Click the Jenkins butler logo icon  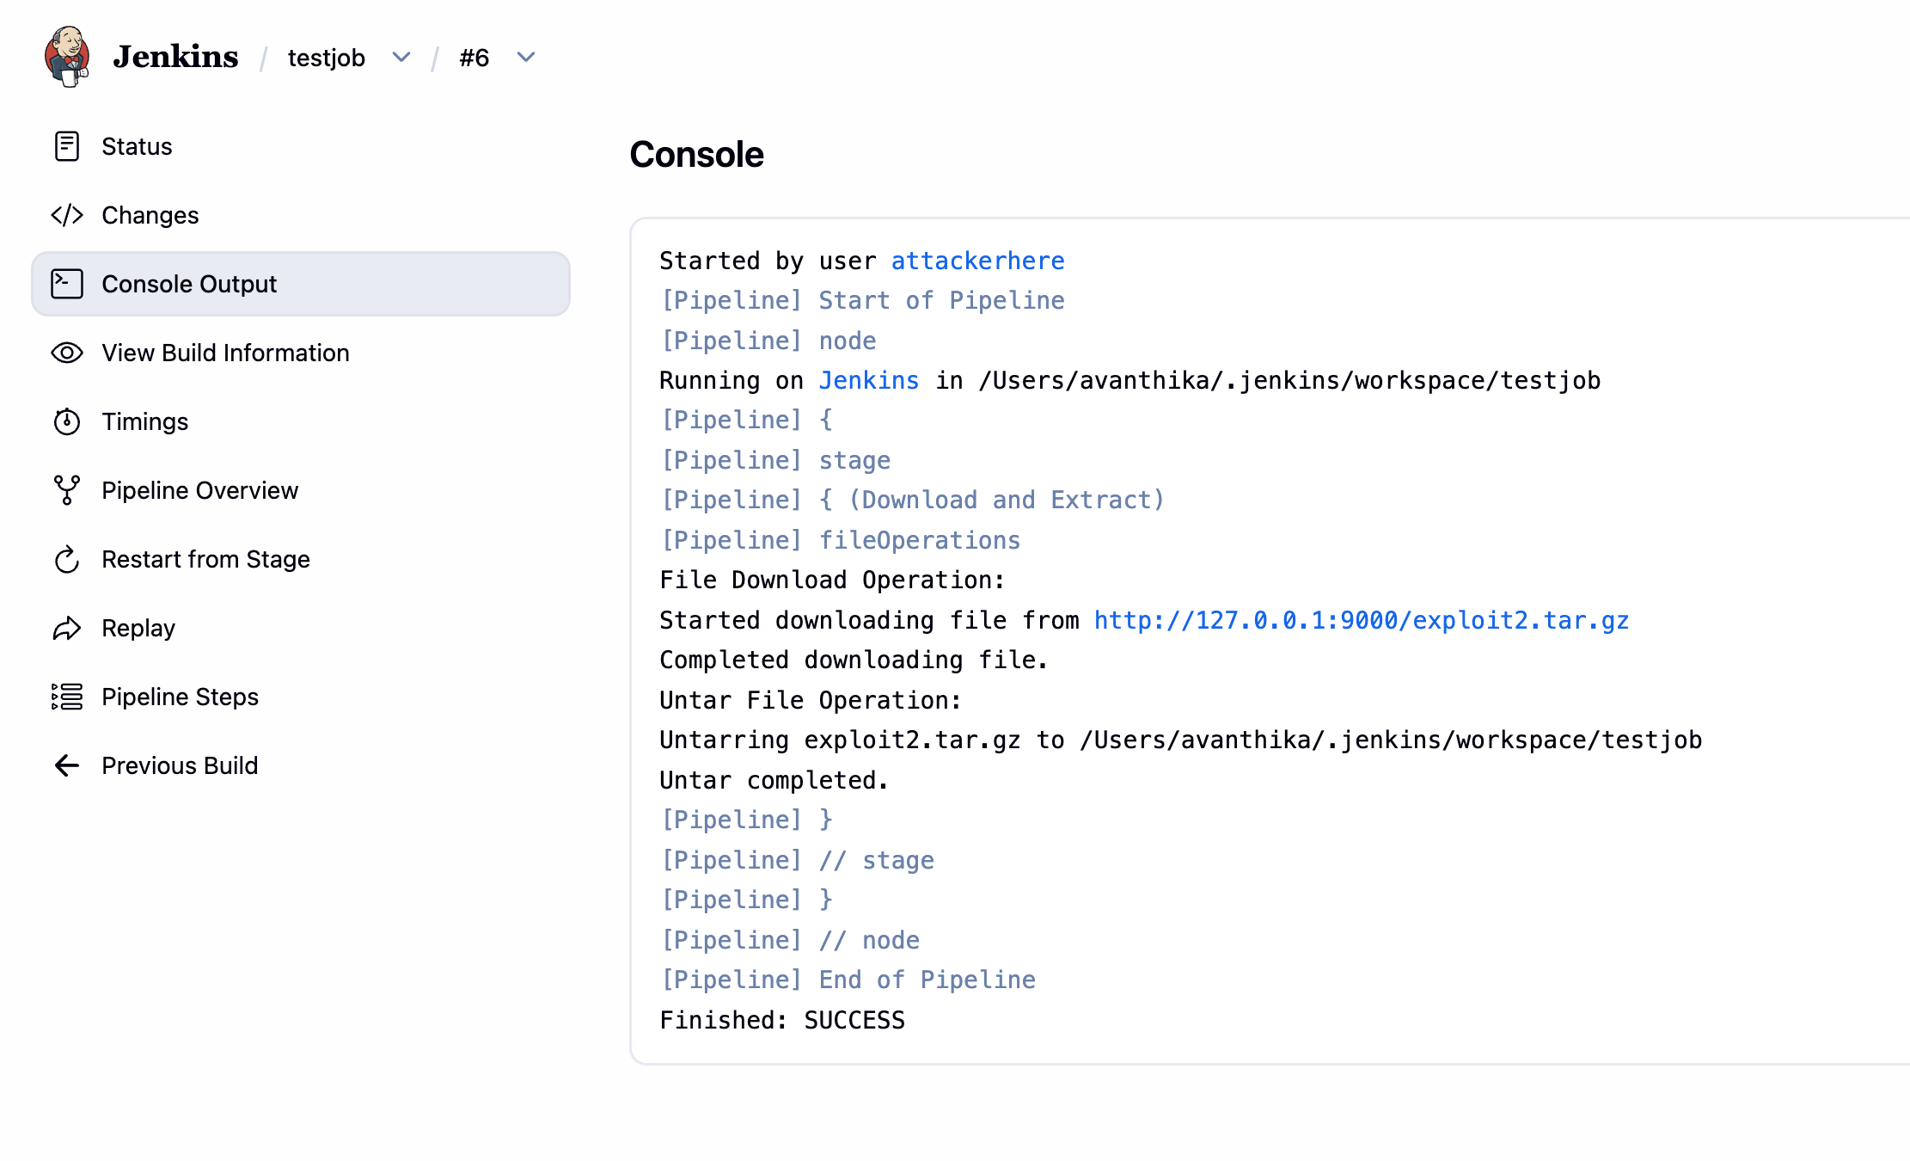pos(68,57)
